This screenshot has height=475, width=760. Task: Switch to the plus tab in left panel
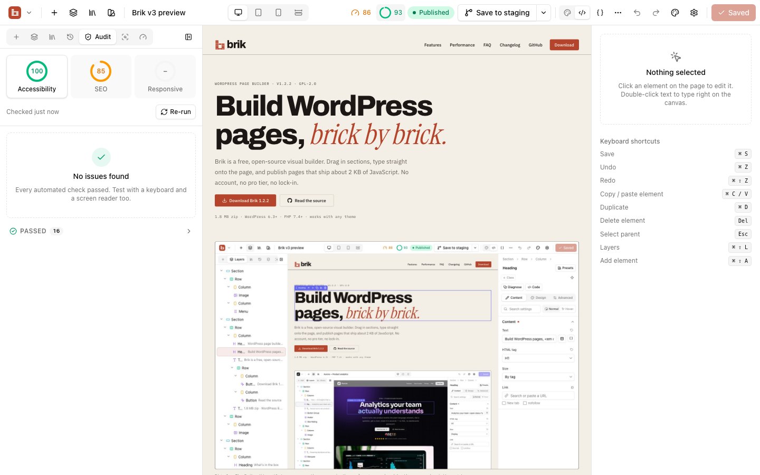pyautogui.click(x=16, y=37)
